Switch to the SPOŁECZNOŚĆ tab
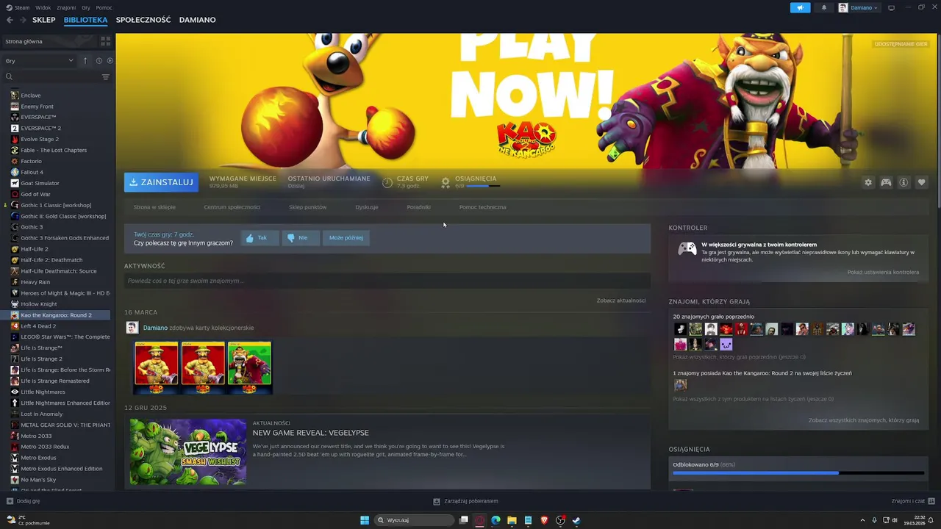941x529 pixels. click(x=143, y=20)
